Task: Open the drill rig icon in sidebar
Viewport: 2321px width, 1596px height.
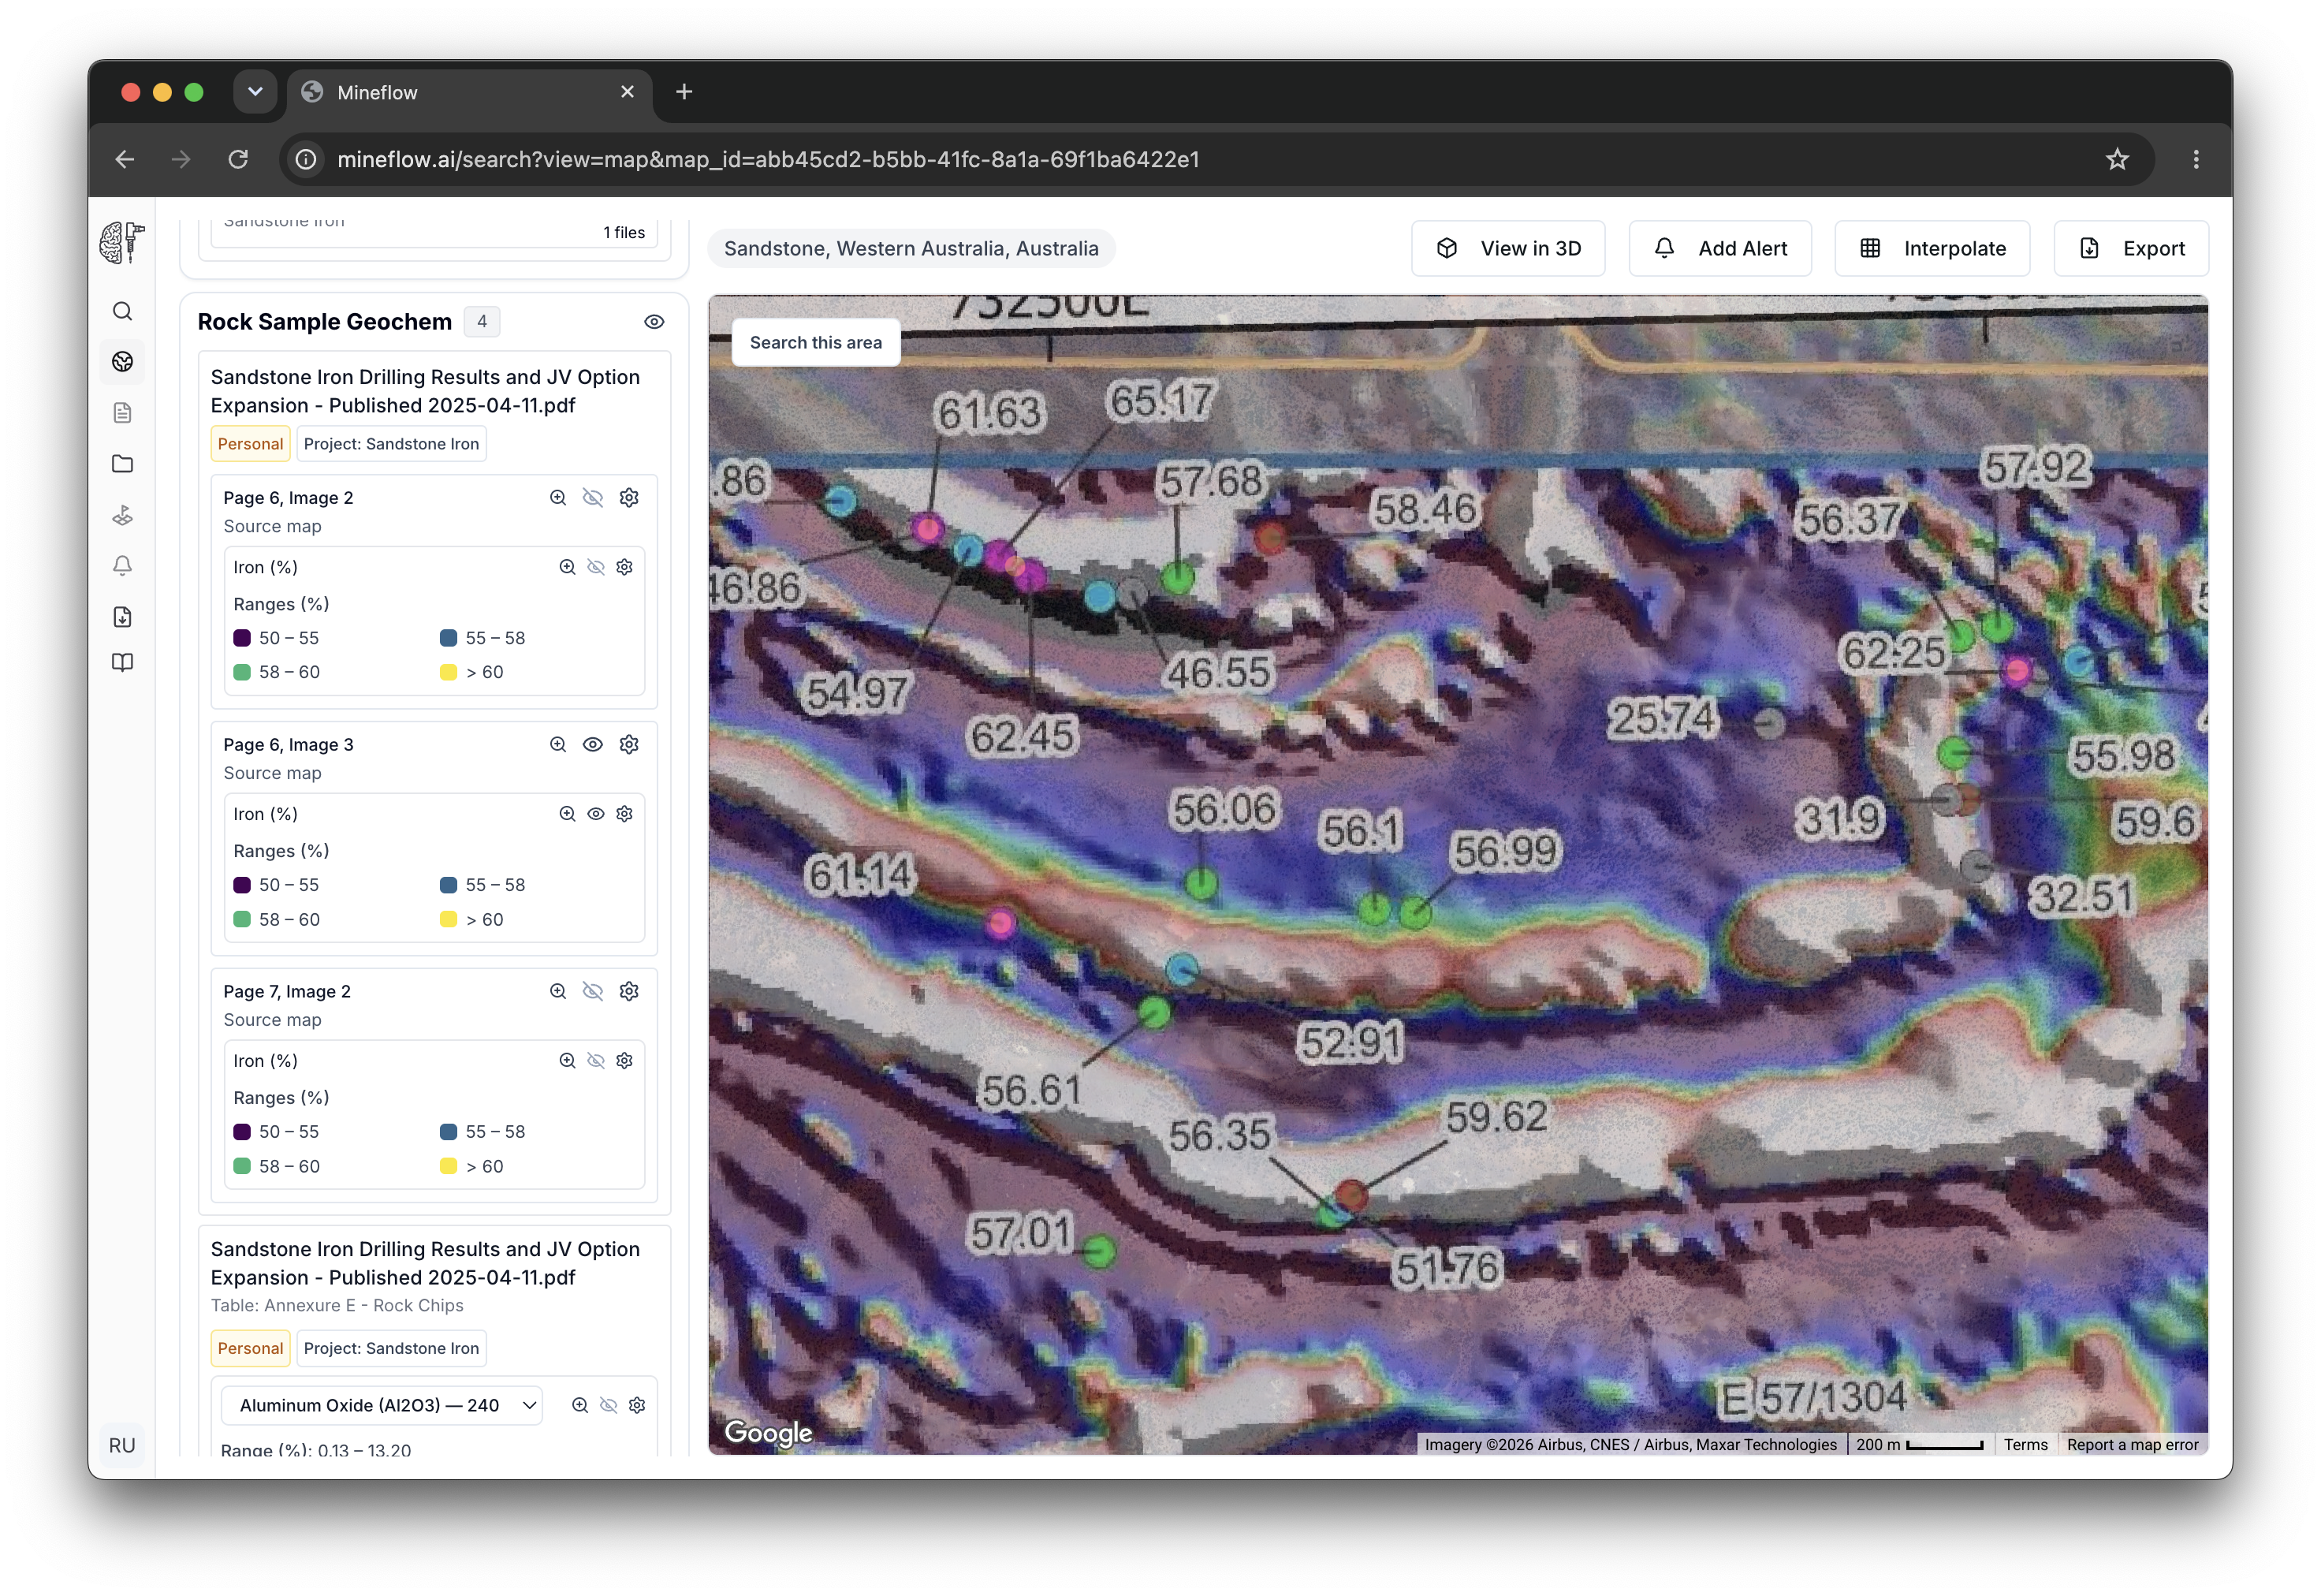Action: tap(122, 515)
